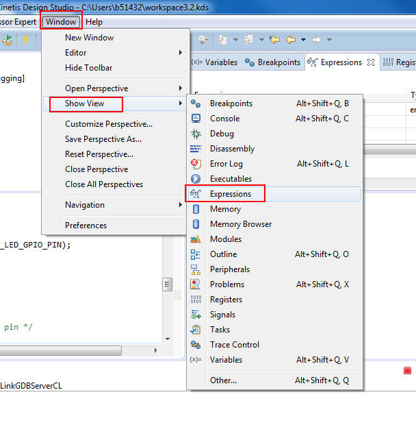Screen dimensions: 416x425
Task: Click Close All Perspectives item
Action: pos(116,184)
